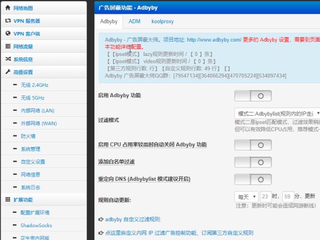Open the 每天 update frequency dropdown

pyautogui.click(x=246, y=196)
